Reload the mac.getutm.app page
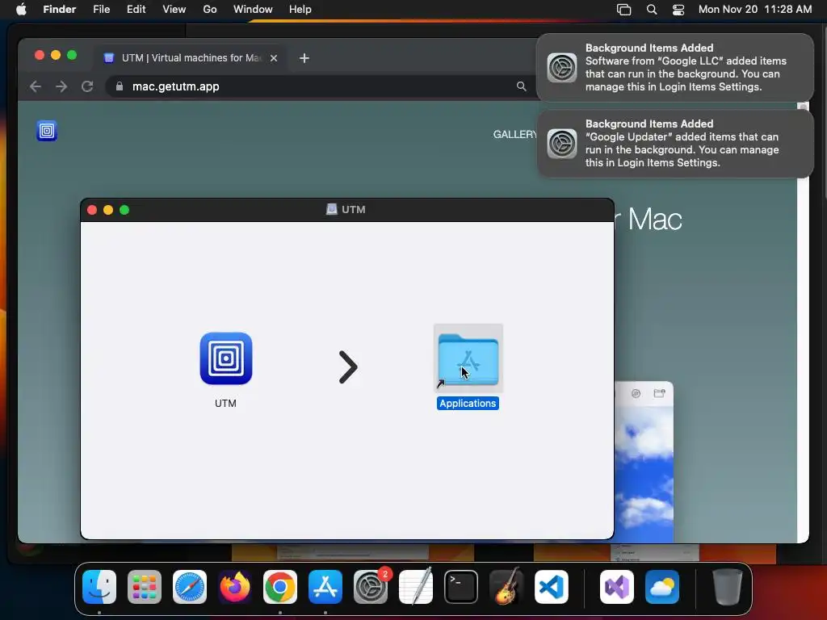The height and width of the screenshot is (620, 827). (87, 86)
